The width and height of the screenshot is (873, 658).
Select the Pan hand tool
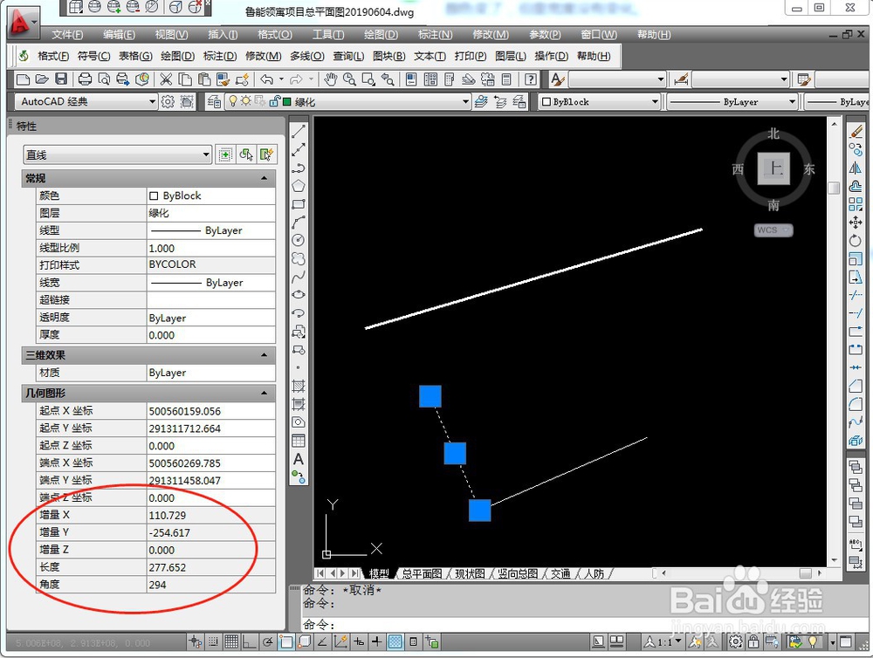(x=331, y=79)
